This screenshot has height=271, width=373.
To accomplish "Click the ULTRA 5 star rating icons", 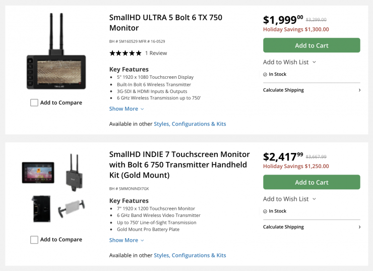I will click(x=125, y=53).
